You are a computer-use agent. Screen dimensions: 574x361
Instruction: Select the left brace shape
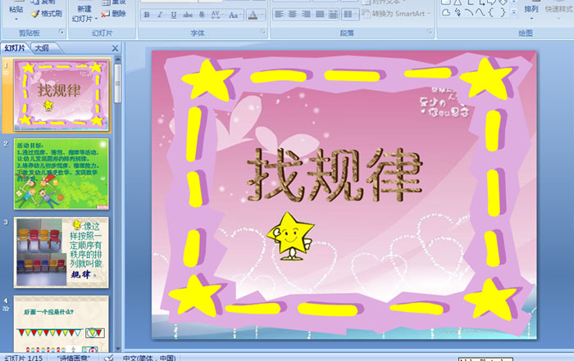tap(491, 12)
